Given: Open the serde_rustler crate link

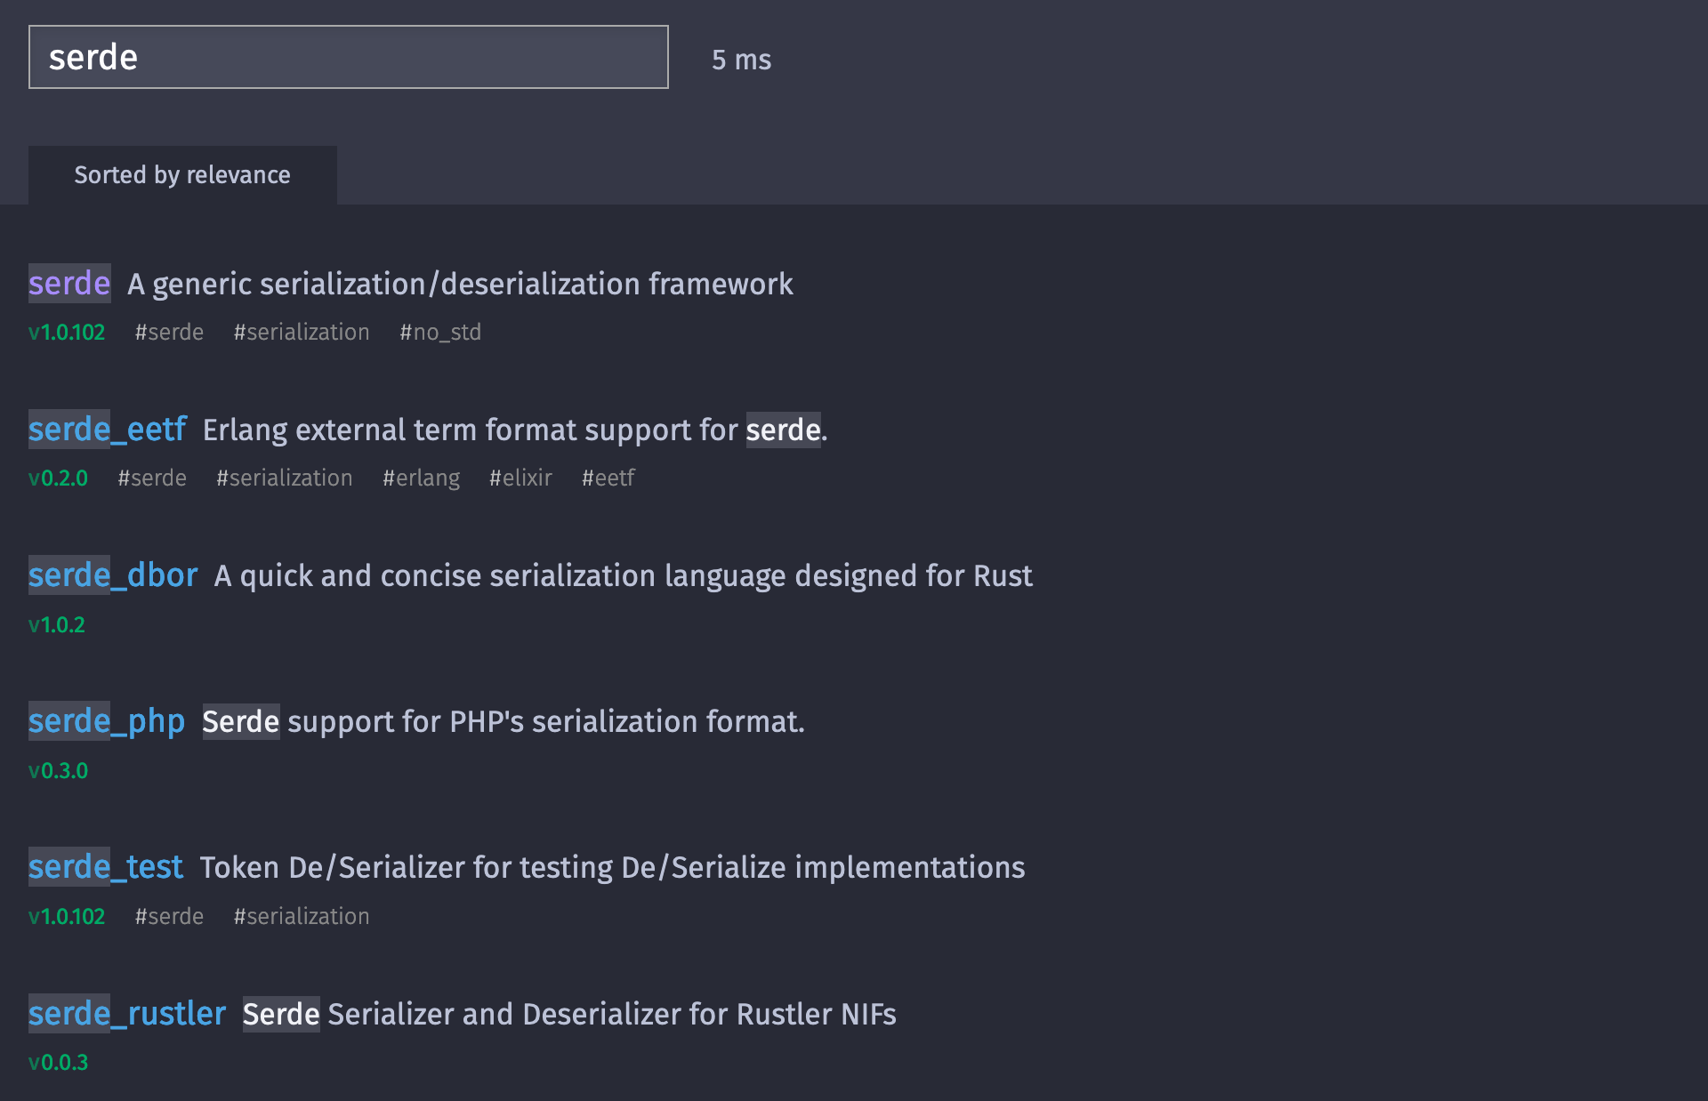Looking at the screenshot, I should 127,1014.
